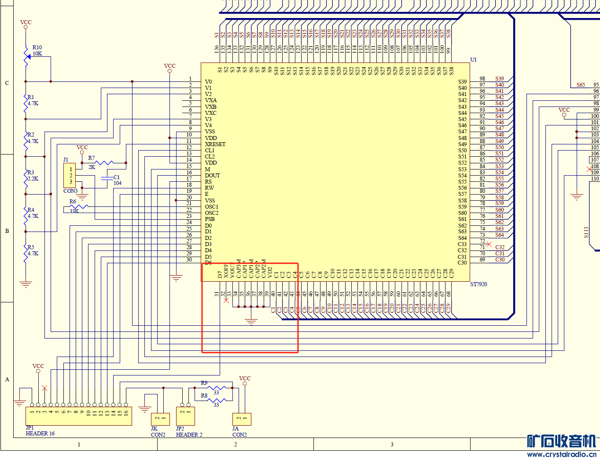Select the JA two-pin connector body
Viewport: 600px width, 460px height.
[242, 420]
